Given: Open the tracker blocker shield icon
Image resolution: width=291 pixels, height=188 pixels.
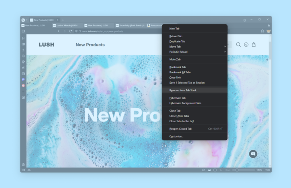Looking at the screenshot, I should pyautogui.click(x=76, y=31).
